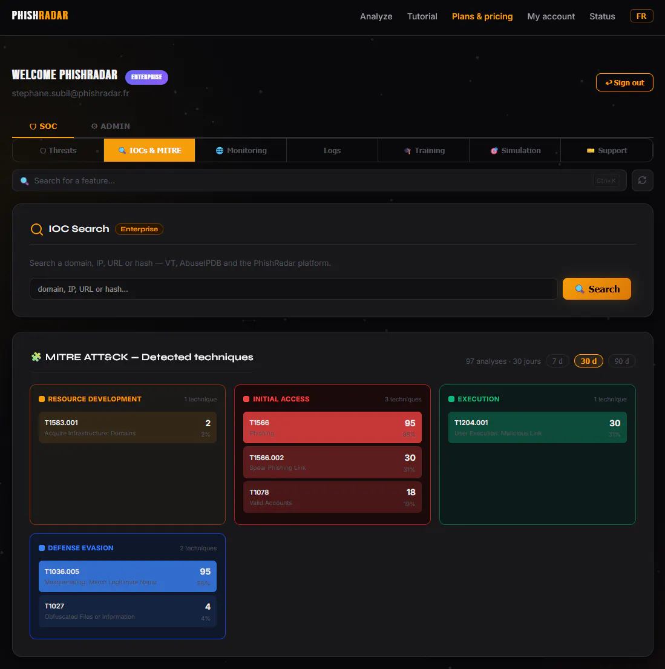Focus the Search for a feature field
This screenshot has height=669, width=665.
point(319,180)
